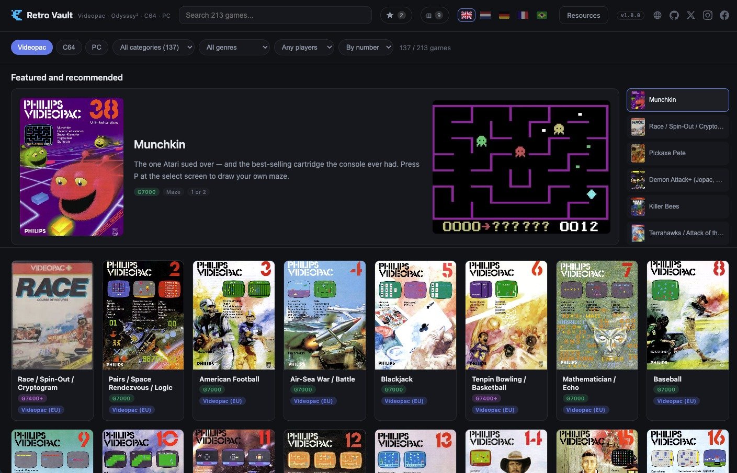Select Pickaxe Pete in the featured list
The height and width of the screenshot is (473, 737).
point(677,153)
